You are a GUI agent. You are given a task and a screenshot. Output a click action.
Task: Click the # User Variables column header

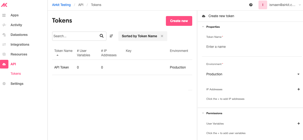tap(83, 53)
